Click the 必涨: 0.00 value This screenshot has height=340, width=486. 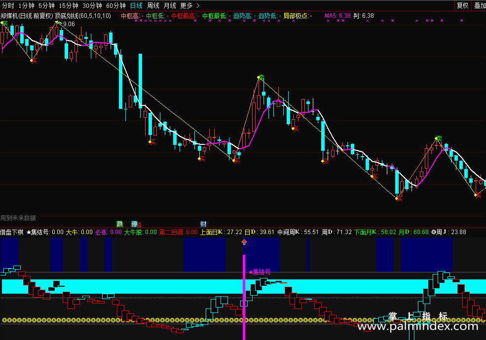[109, 232]
